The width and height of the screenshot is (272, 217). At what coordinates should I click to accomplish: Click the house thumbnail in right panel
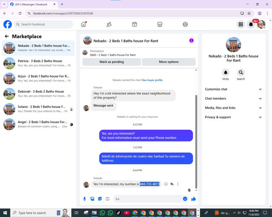pyautogui.click(x=233, y=44)
